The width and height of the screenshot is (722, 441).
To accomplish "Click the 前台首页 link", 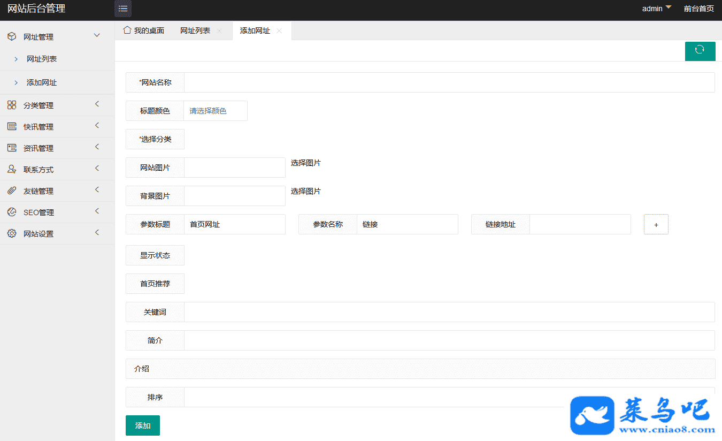I will pyautogui.click(x=698, y=9).
